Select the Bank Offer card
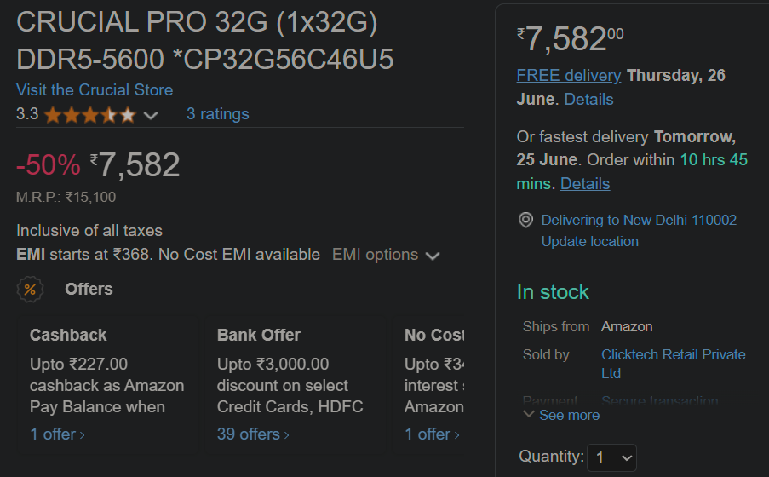Image resolution: width=769 pixels, height=477 pixels. 296,384
